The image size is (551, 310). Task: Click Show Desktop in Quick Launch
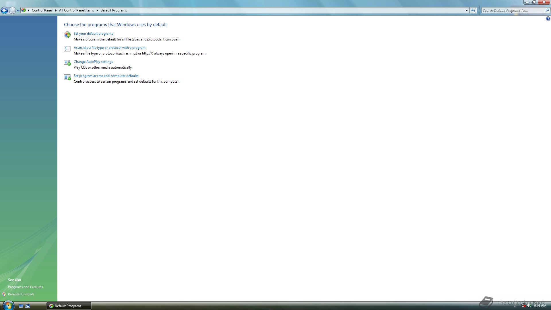click(x=21, y=306)
